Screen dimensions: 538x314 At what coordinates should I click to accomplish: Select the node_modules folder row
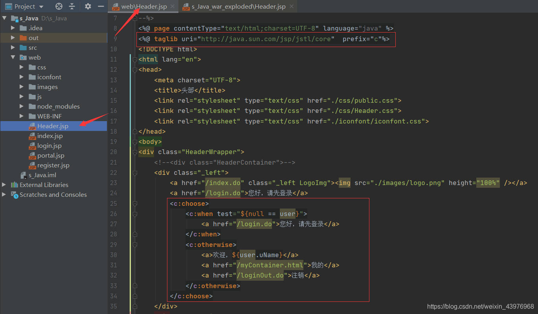point(53,106)
